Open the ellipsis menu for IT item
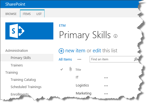This screenshot has height=103, width=147. click(106, 78)
